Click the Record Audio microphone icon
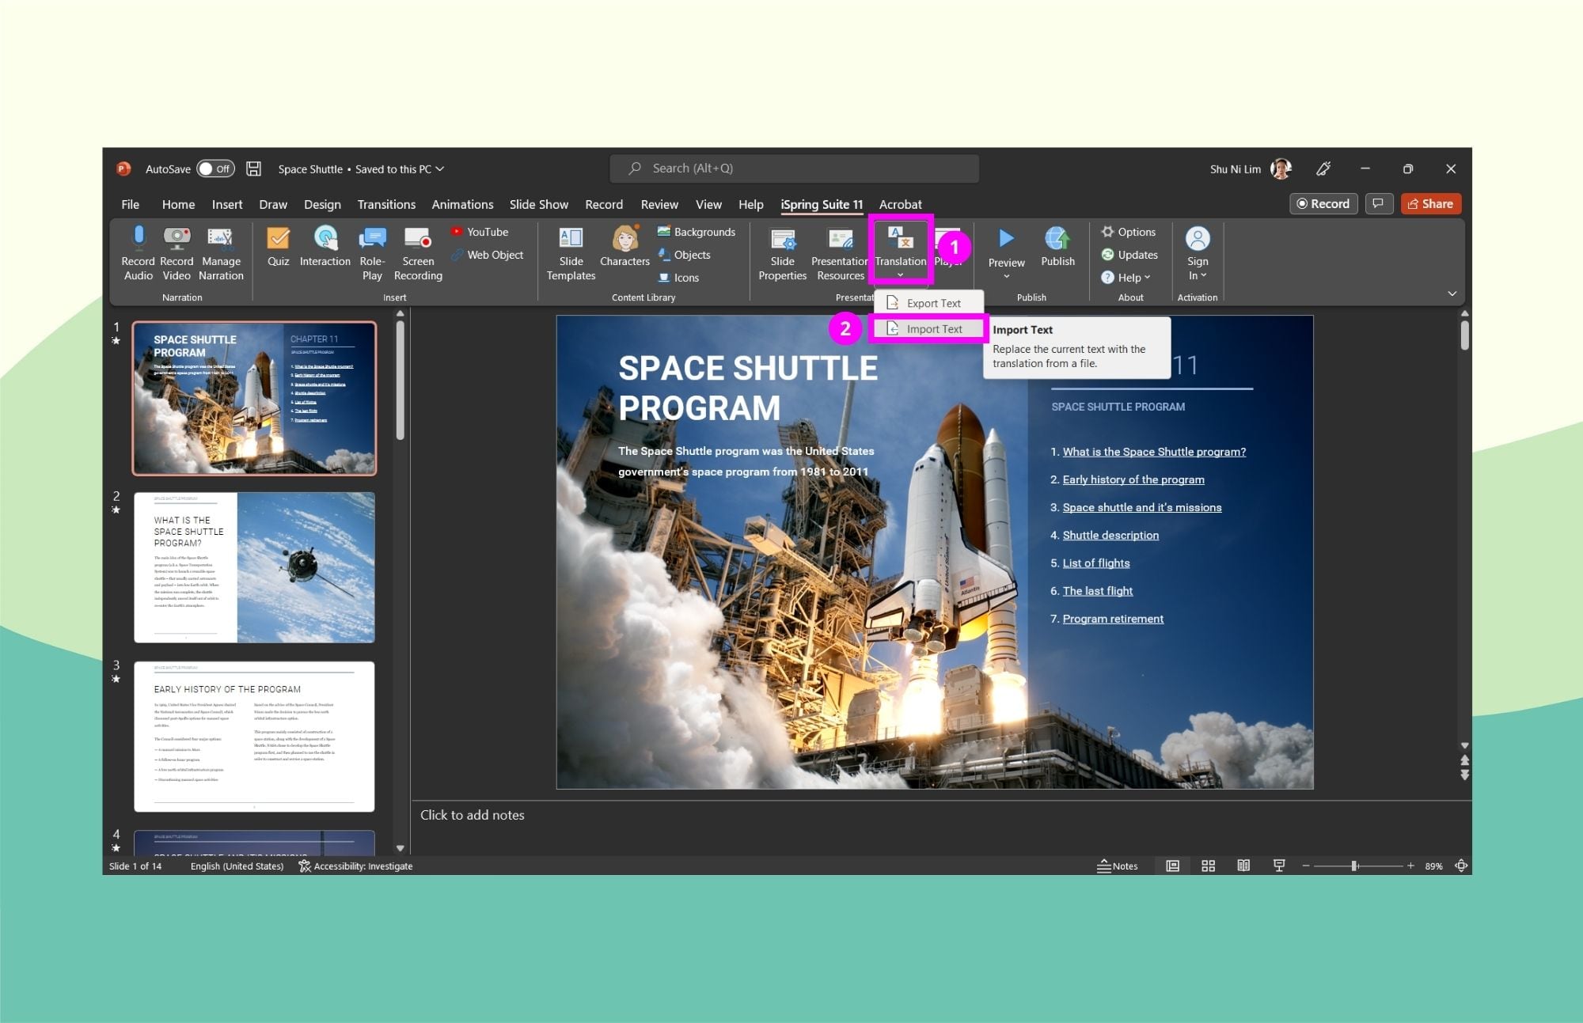This screenshot has width=1583, height=1023. pos(139,237)
